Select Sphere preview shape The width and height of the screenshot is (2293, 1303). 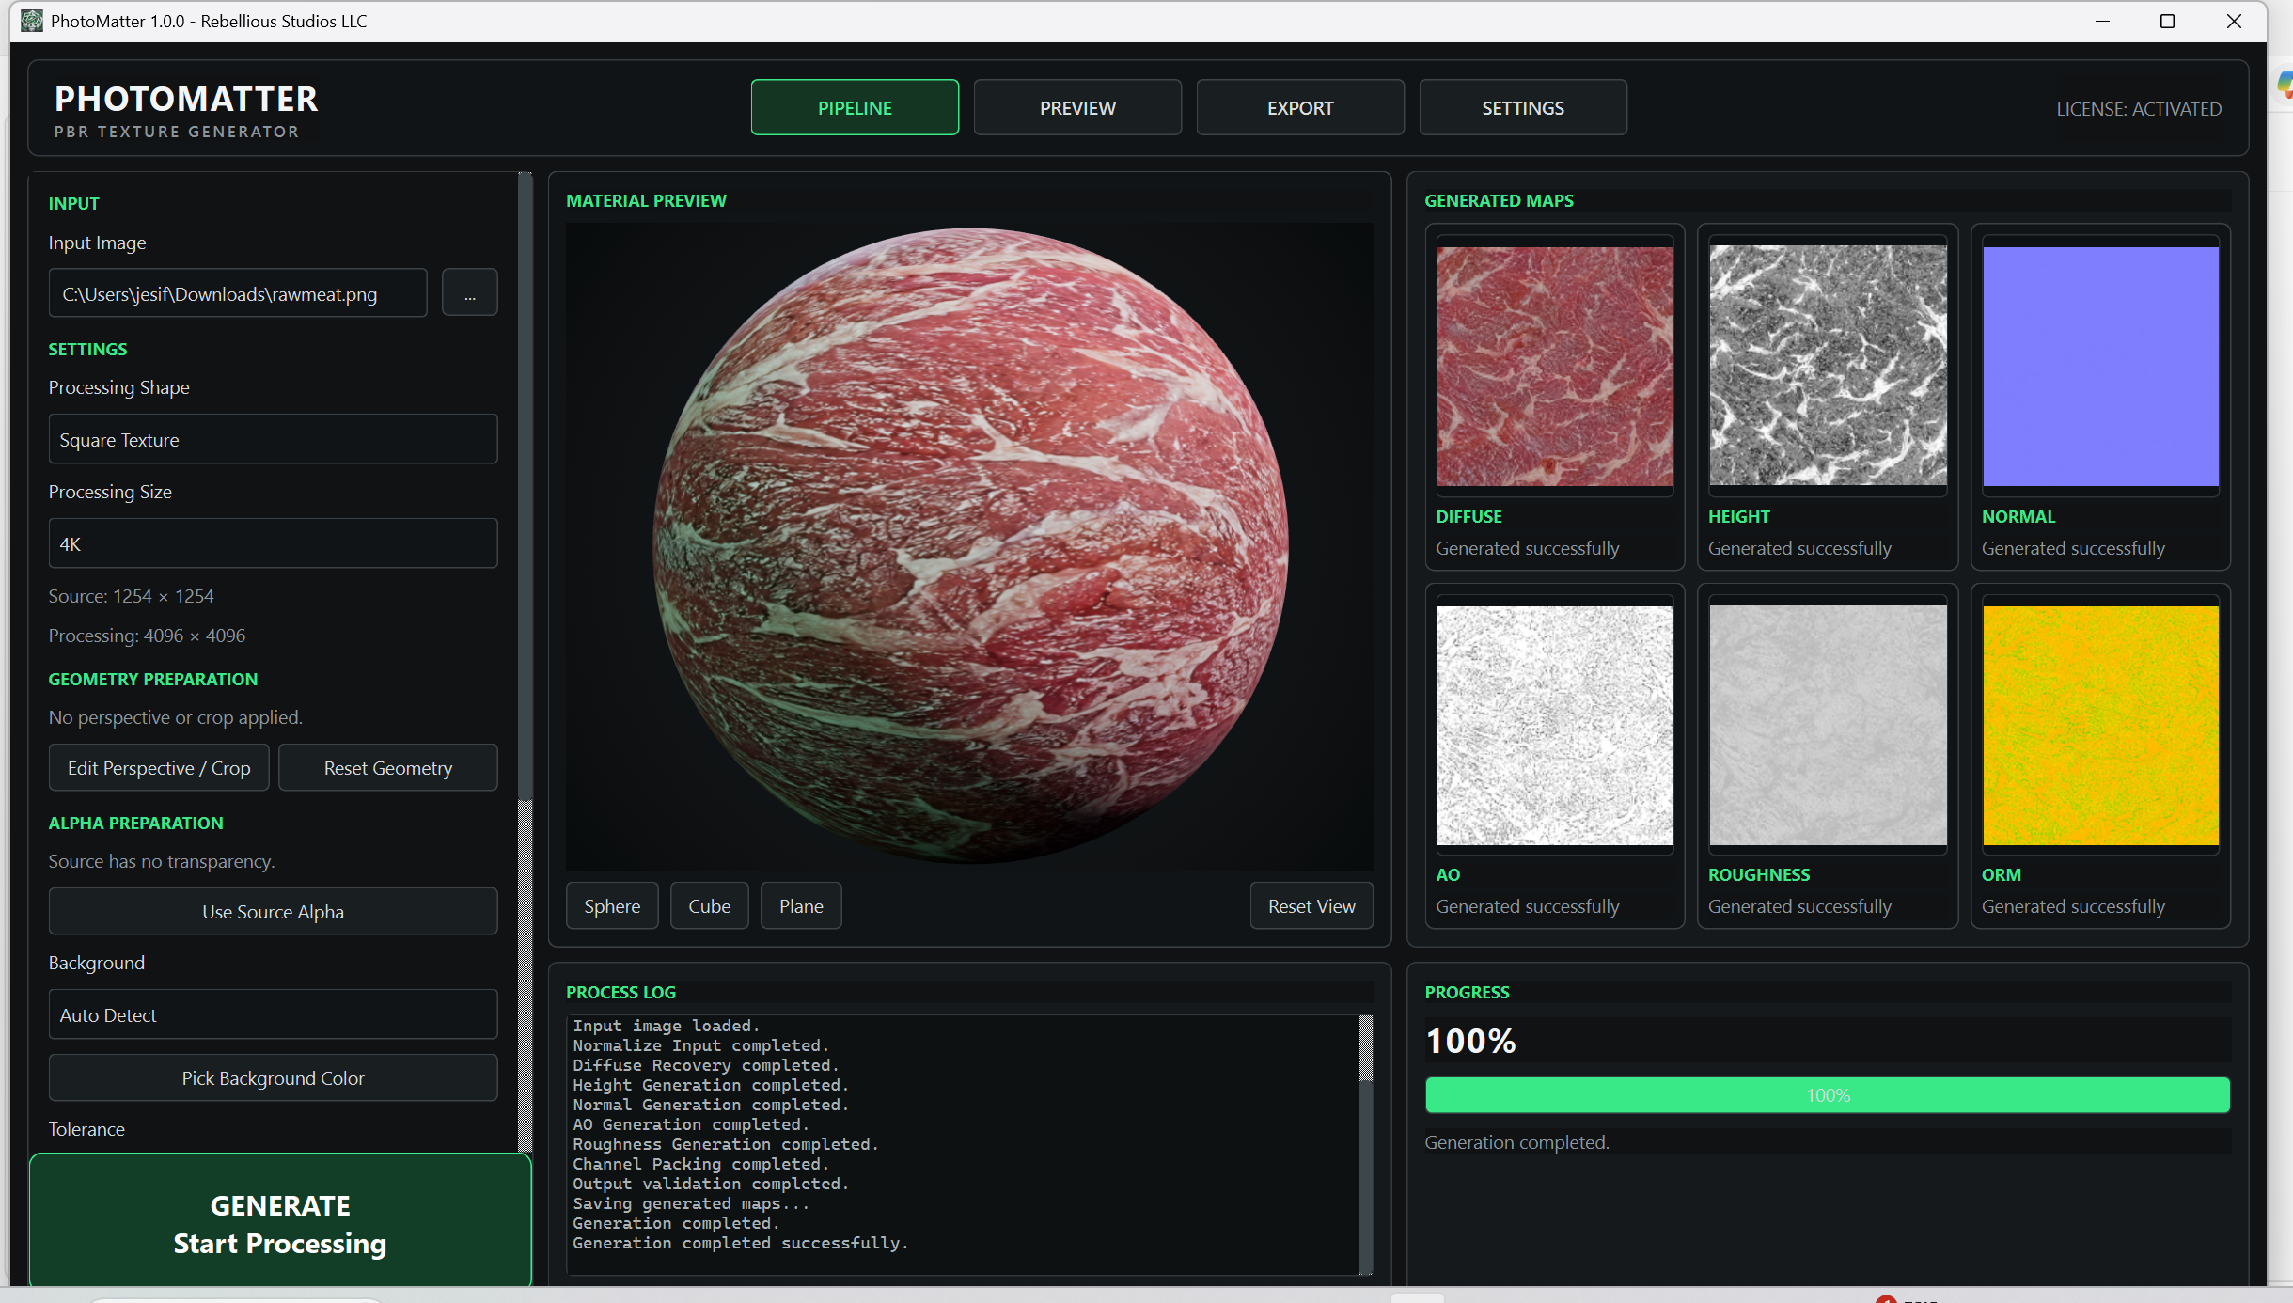(x=612, y=905)
